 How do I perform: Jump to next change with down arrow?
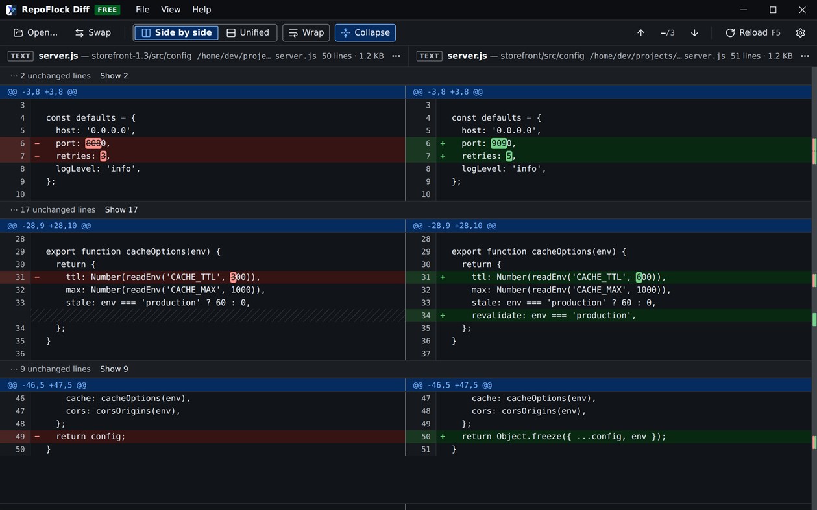[x=694, y=32]
